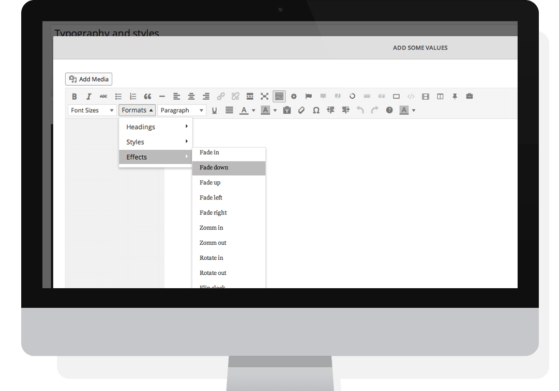
Task: Toggle bold formatting
Action: 74,97
